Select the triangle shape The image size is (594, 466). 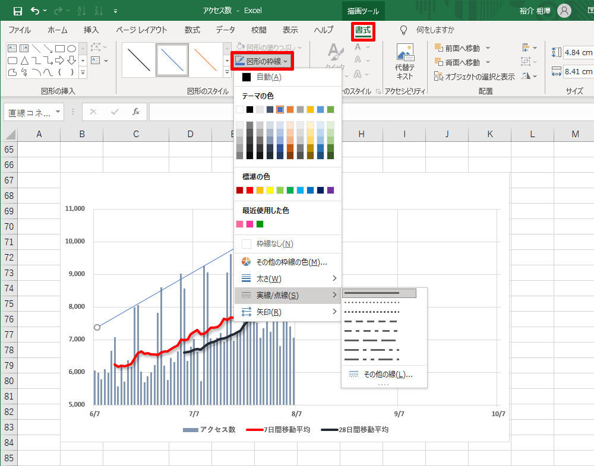tap(24, 60)
